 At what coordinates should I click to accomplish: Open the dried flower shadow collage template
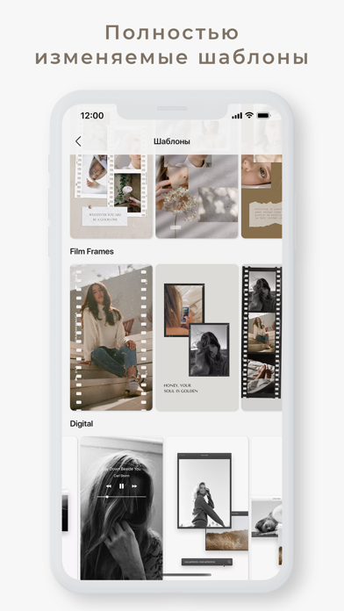[x=197, y=196]
